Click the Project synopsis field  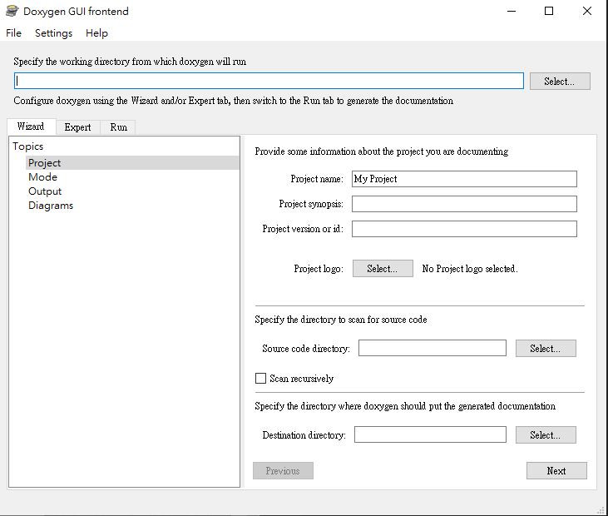click(x=464, y=204)
